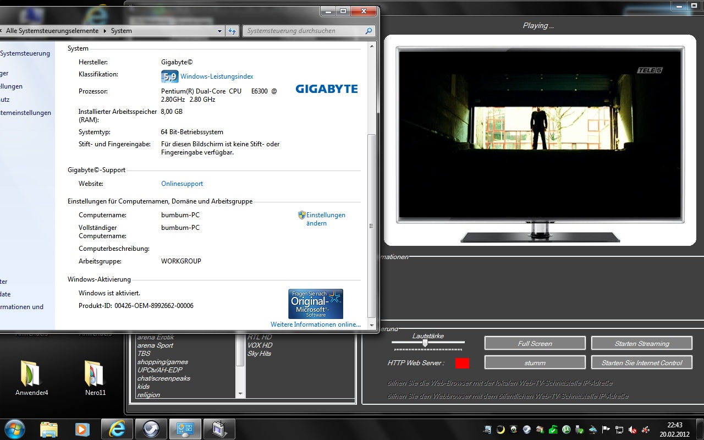
Task: Click the muted volume tray icon
Action: point(632,430)
